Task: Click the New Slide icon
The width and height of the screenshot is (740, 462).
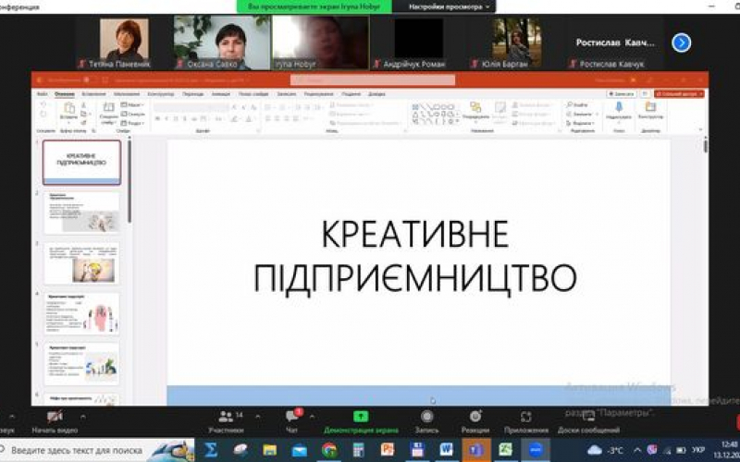Action: [108, 107]
